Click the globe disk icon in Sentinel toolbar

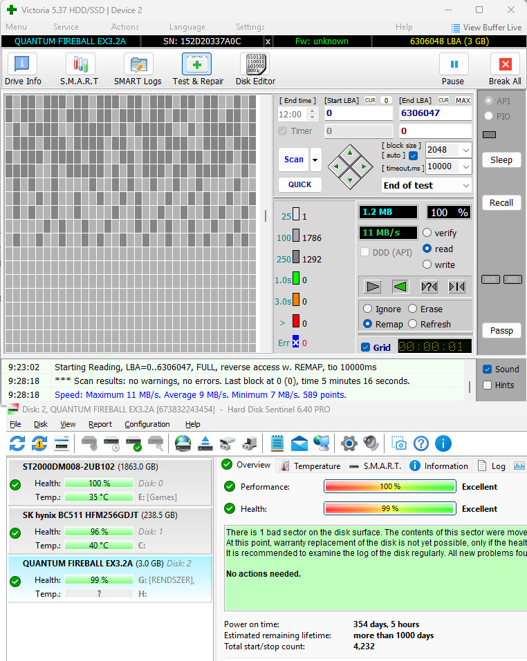pyautogui.click(x=183, y=443)
